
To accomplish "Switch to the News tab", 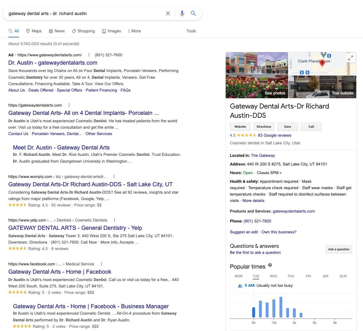I will (57, 31).
